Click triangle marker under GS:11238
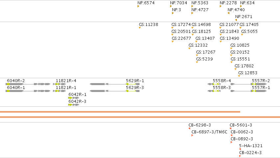This screenshot has width=280, height=158. click(140, 28)
